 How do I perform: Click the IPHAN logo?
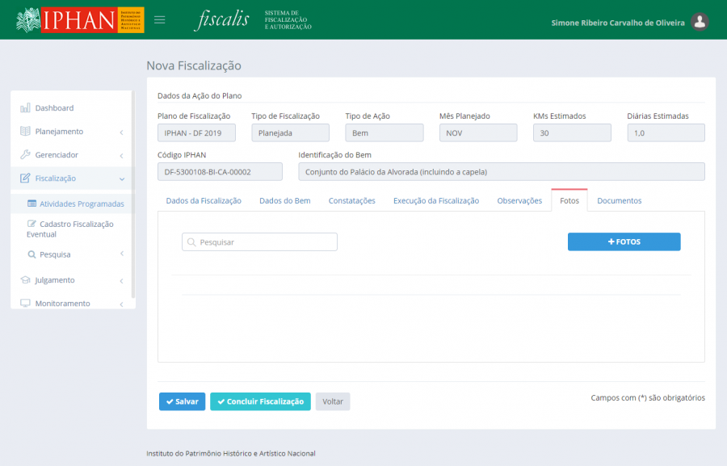(80, 20)
